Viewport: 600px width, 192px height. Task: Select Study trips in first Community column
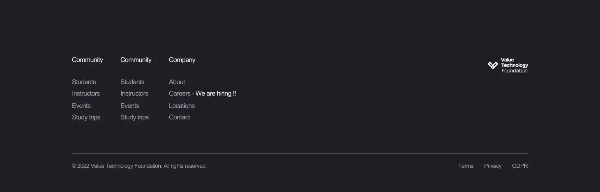[86, 117]
